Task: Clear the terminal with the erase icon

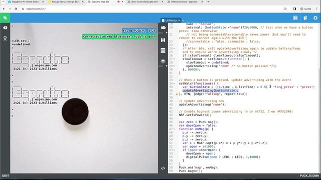Action: [5, 27]
